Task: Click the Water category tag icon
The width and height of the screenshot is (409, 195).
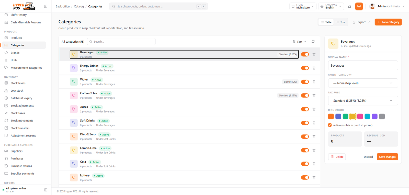Action: (x=74, y=82)
